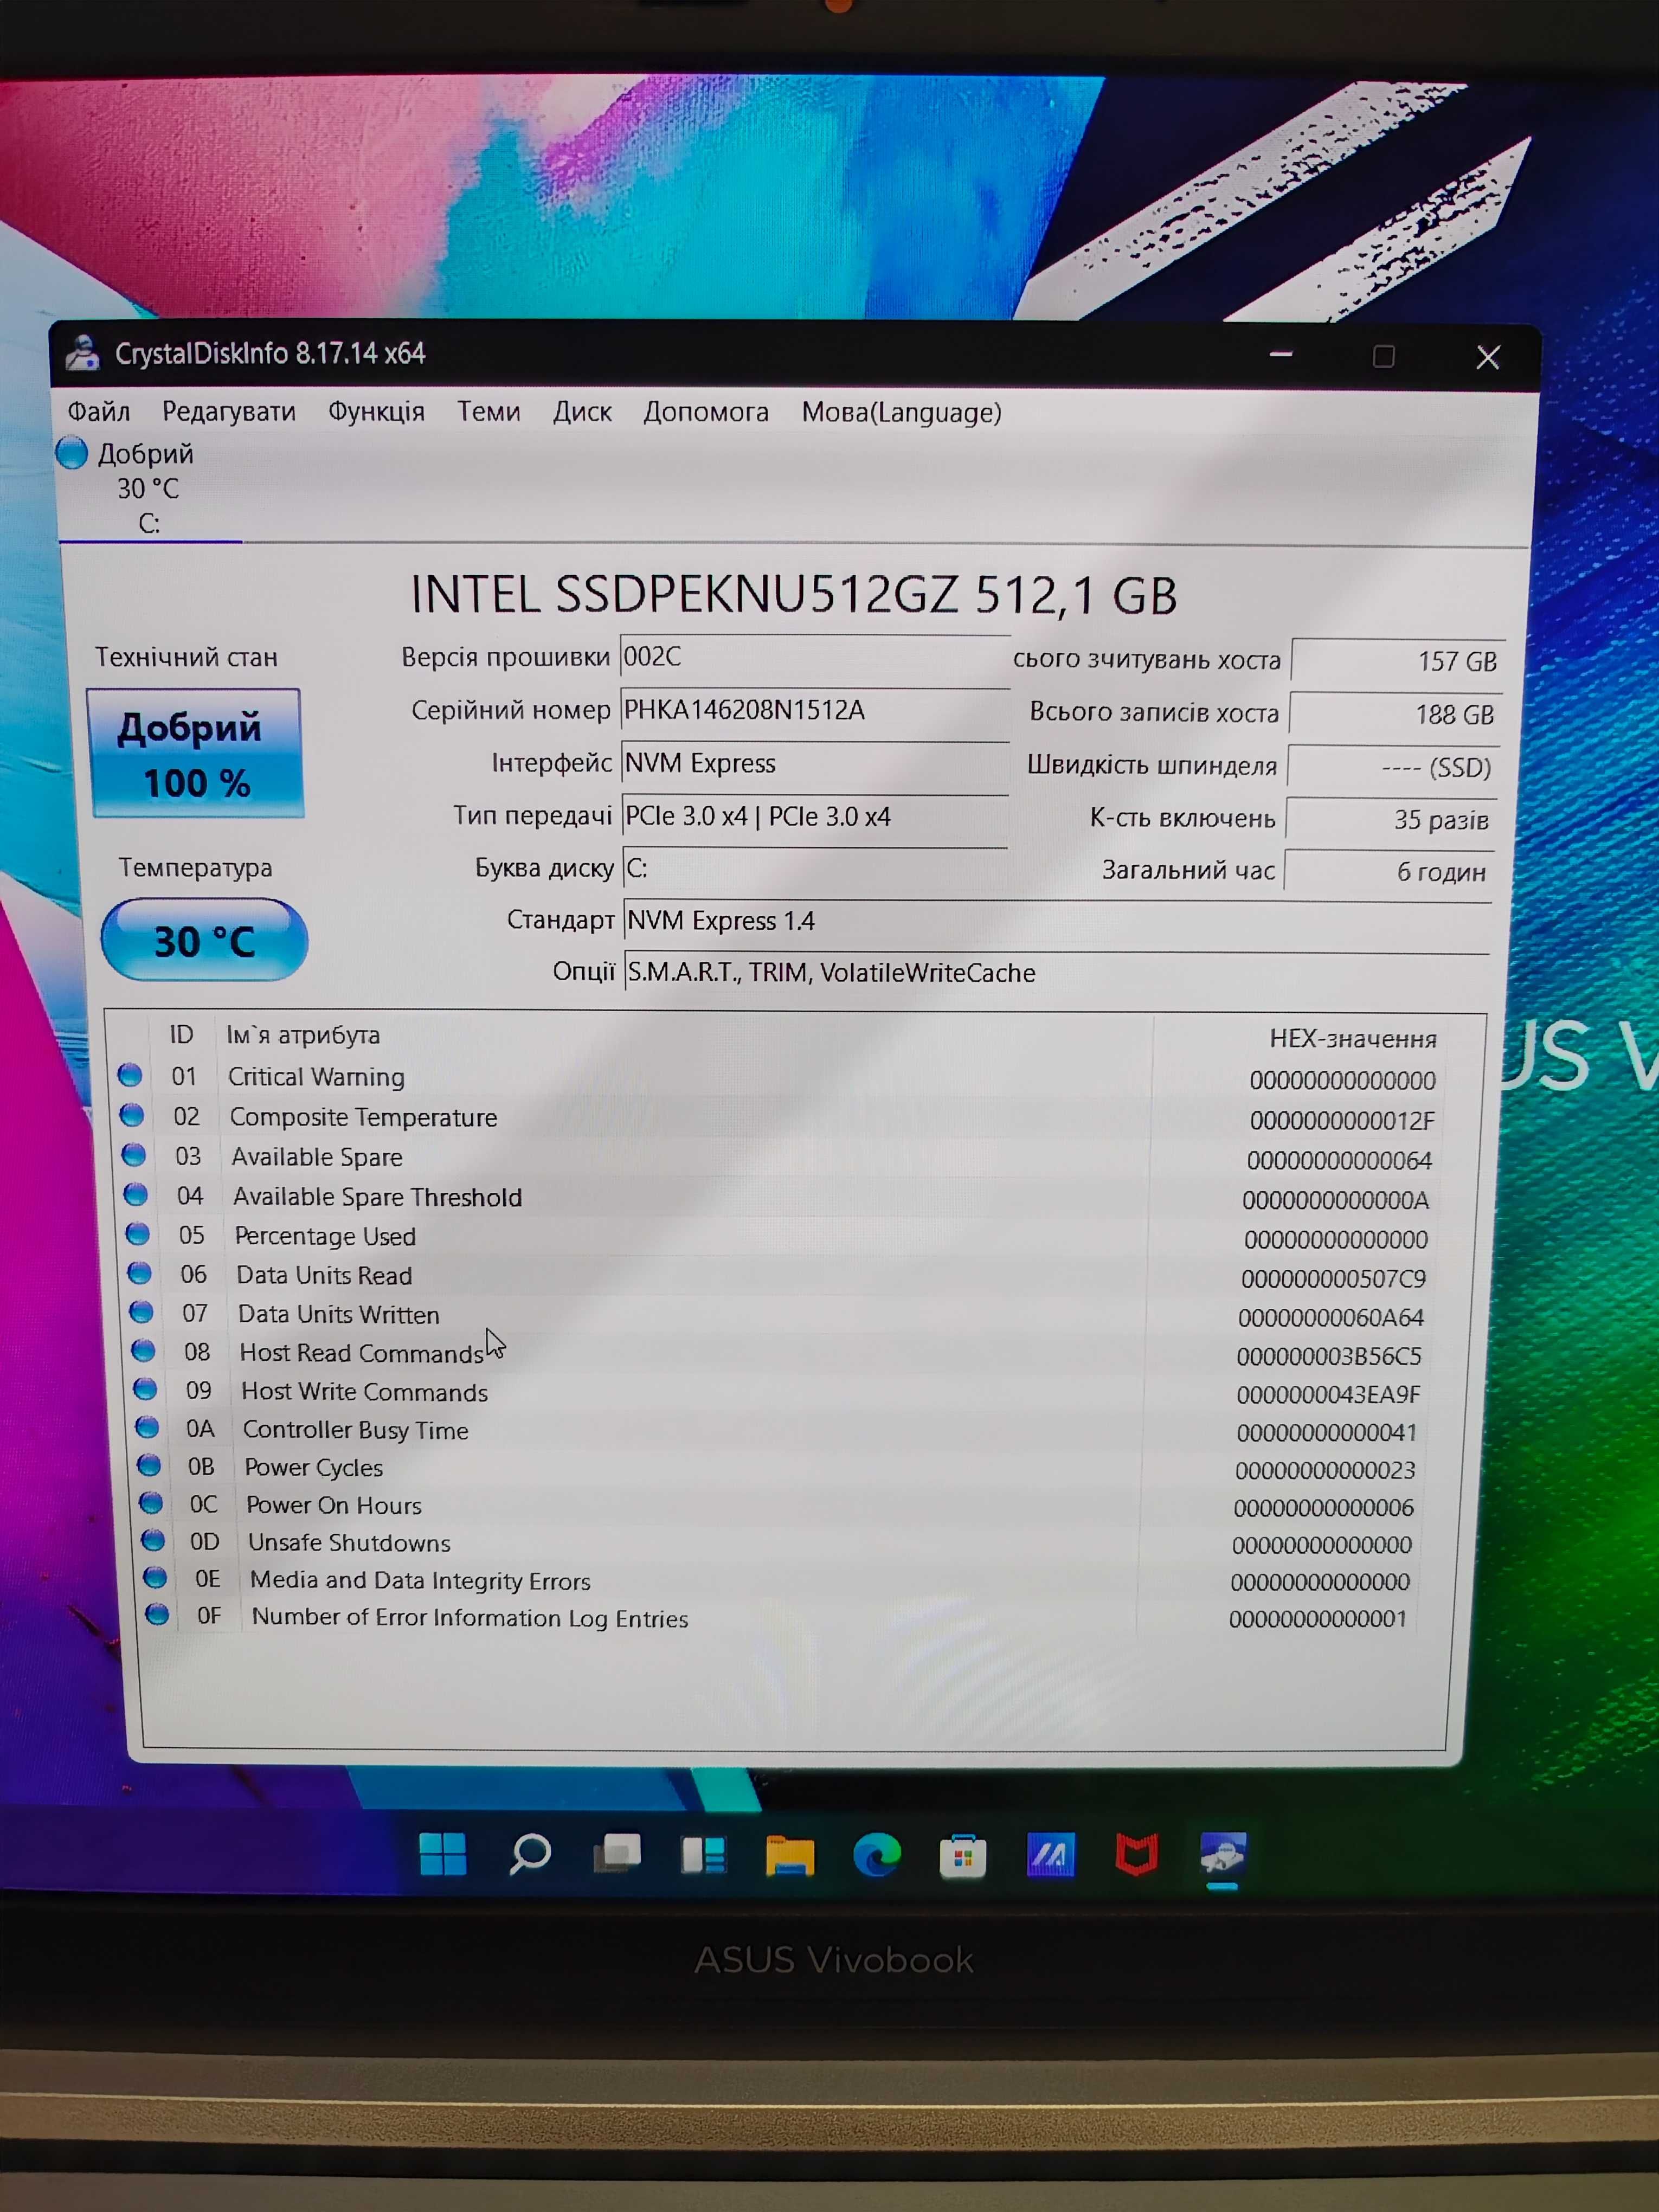The width and height of the screenshot is (1659, 2212).
Task: Click the total host writes value 188 GB
Action: pos(1396,714)
